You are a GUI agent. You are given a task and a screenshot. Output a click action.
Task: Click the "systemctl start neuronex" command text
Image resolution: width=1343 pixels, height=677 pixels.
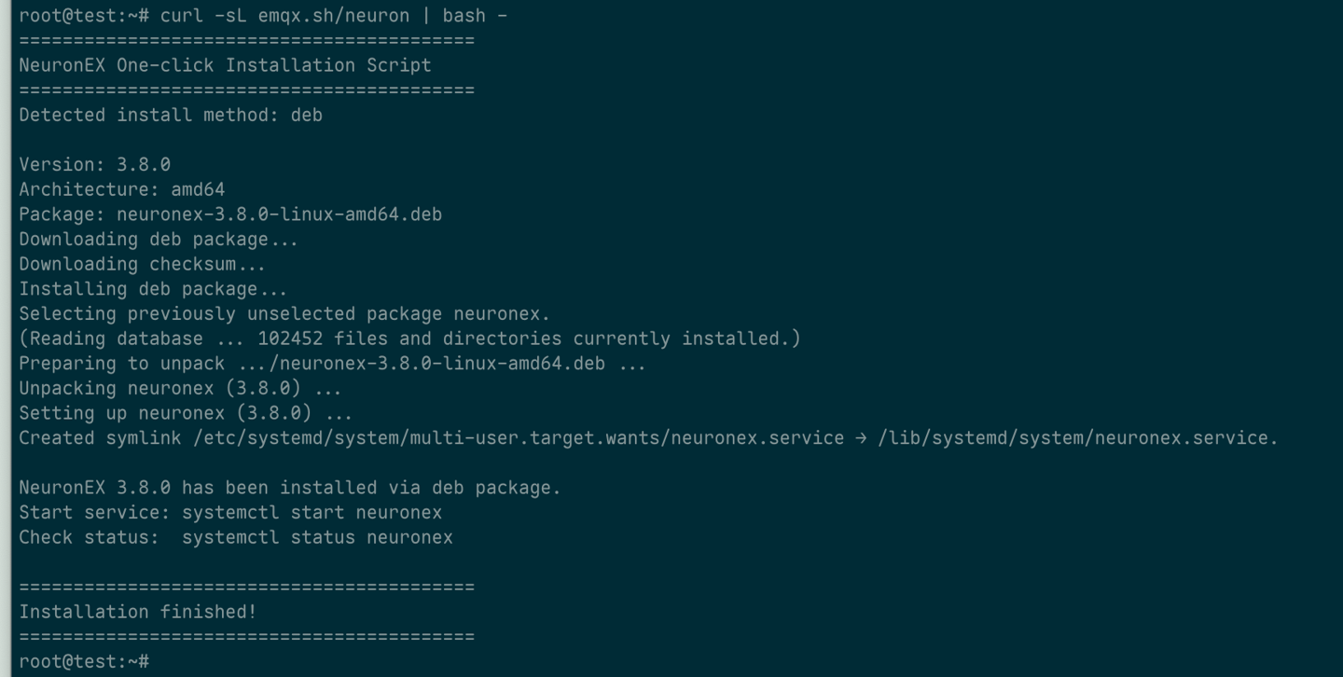tap(312, 513)
